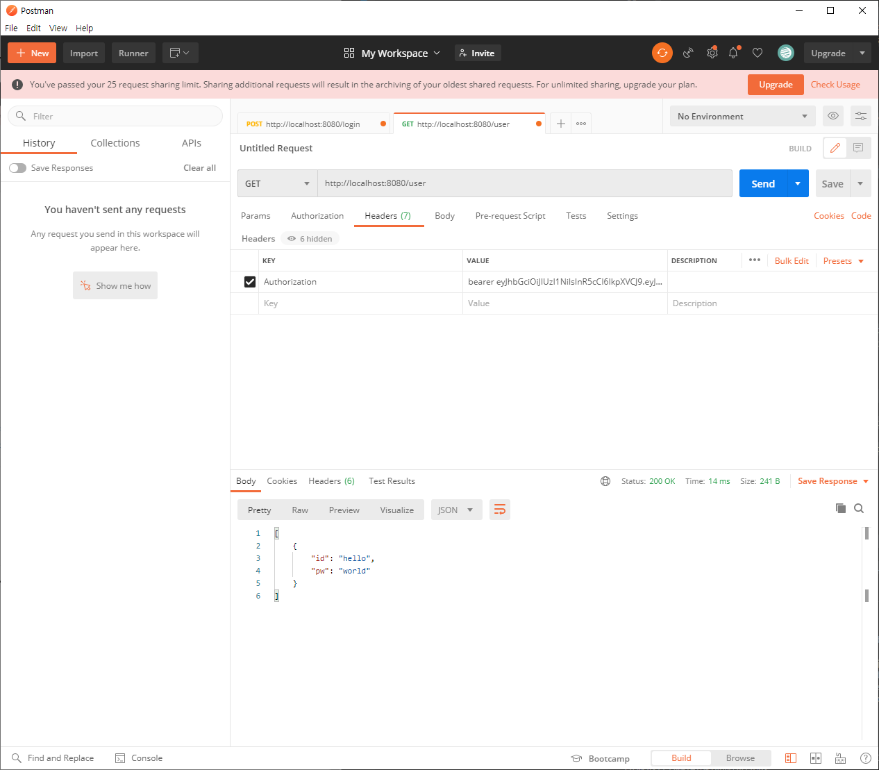
Task: Open the manage environments settings icon
Action: click(x=861, y=116)
